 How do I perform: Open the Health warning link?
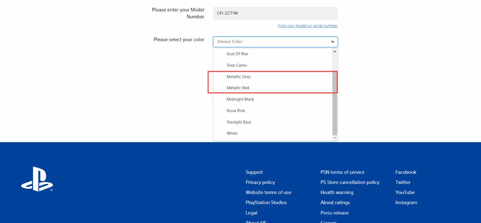[337, 192]
